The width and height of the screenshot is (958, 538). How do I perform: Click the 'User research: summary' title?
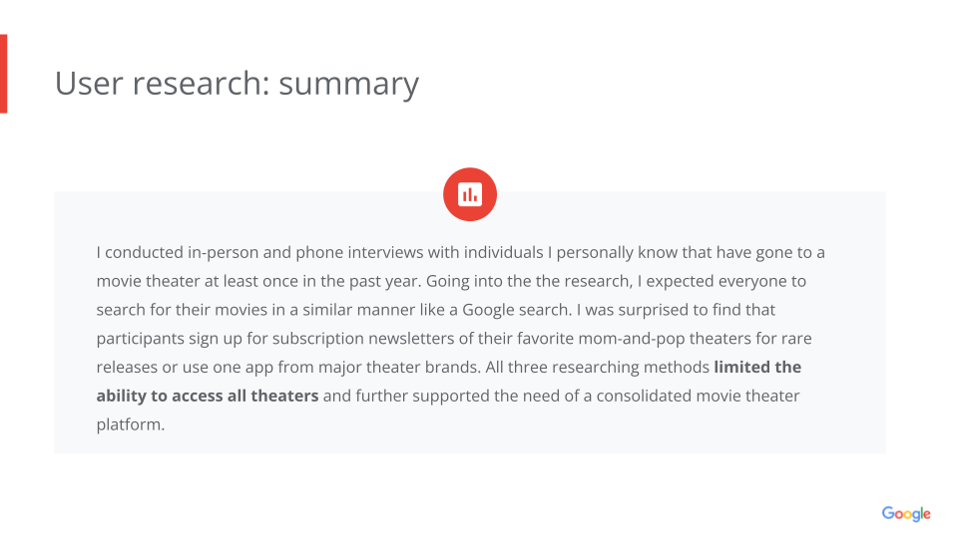tap(238, 84)
